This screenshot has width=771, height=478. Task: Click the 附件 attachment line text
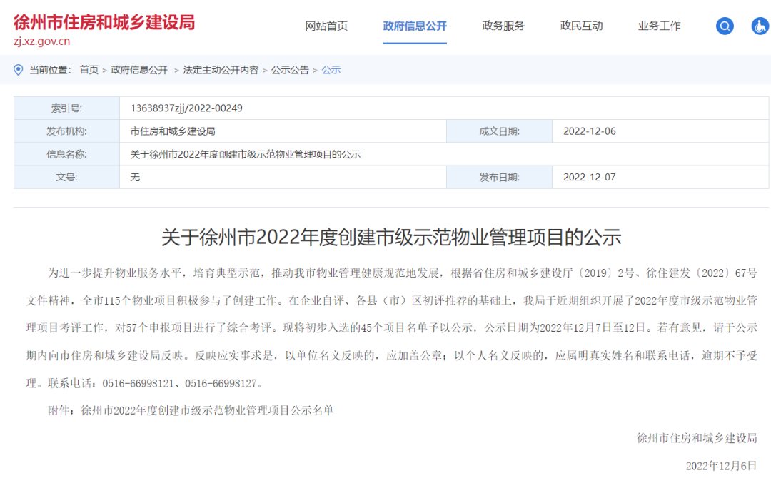coord(191,410)
